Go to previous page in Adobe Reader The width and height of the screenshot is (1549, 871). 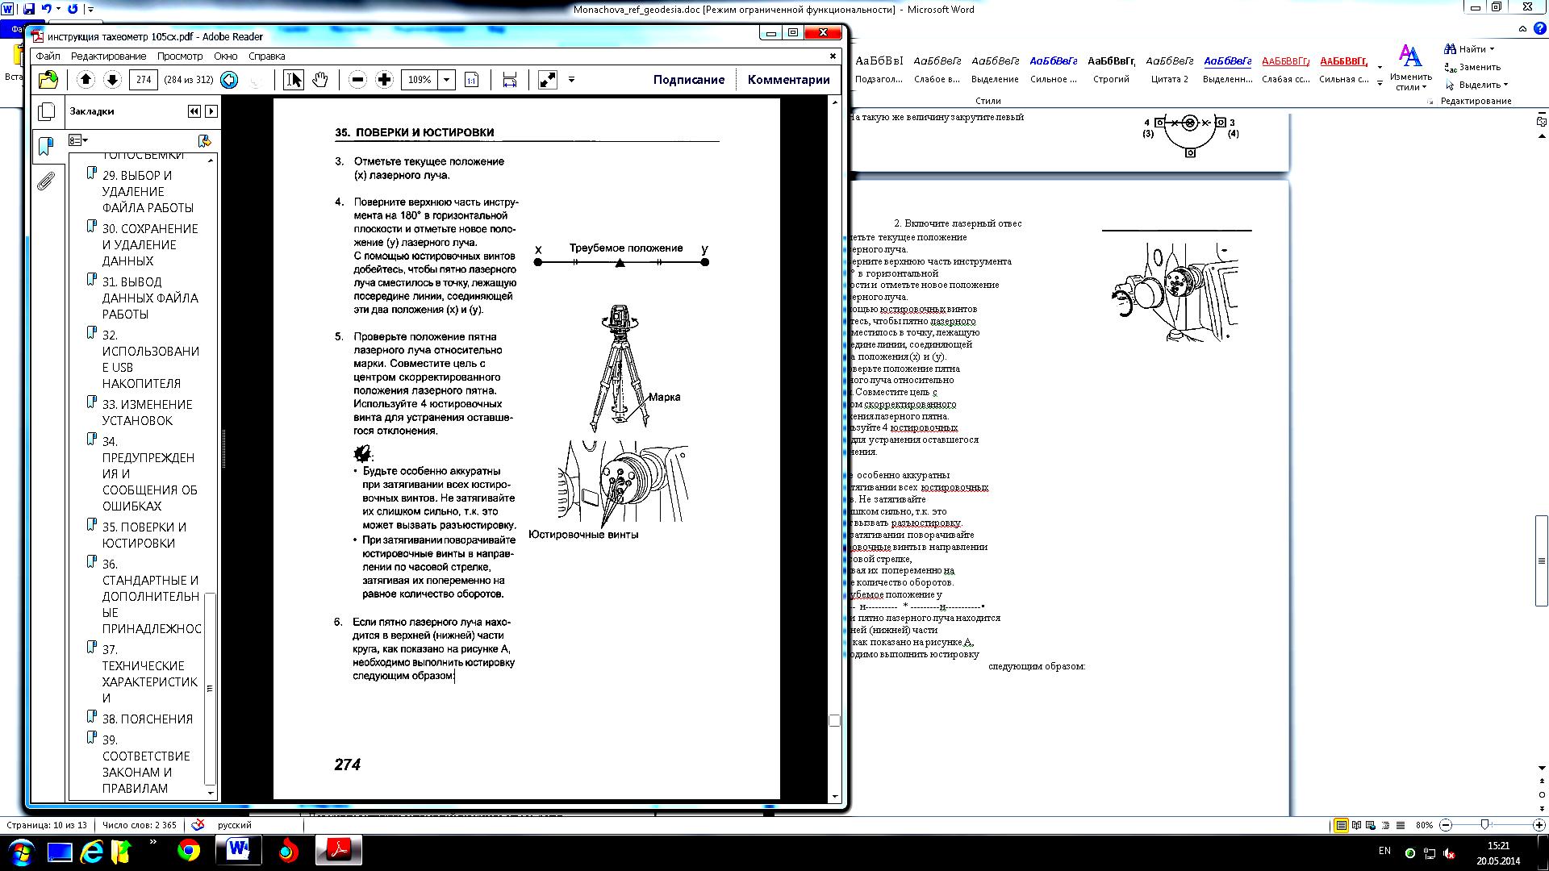86,79
